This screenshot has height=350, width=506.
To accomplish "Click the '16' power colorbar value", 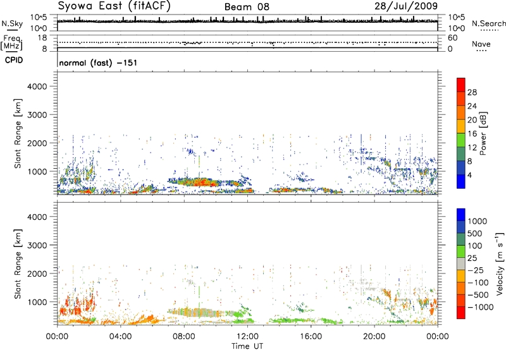I will (x=472, y=134).
